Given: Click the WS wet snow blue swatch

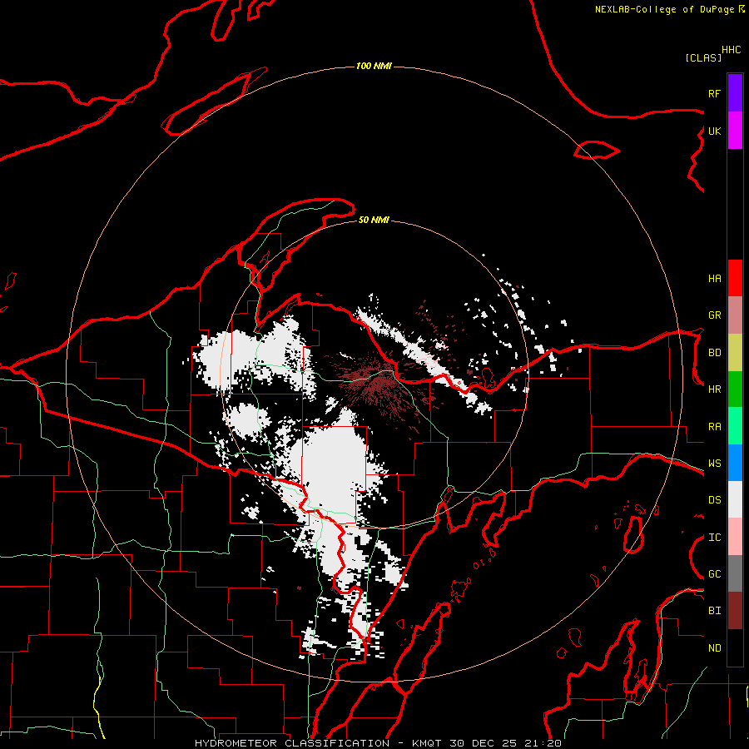Looking at the screenshot, I should coord(735,463).
